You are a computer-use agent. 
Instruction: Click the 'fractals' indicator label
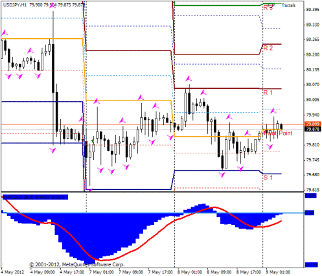tap(289, 5)
